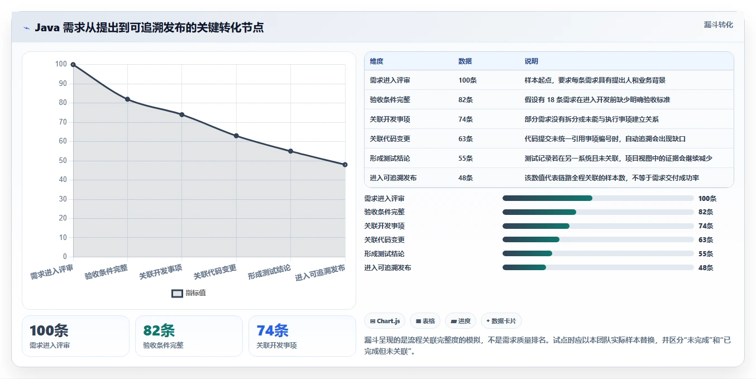
Task: Select the chart data point at 100
Action: click(73, 65)
